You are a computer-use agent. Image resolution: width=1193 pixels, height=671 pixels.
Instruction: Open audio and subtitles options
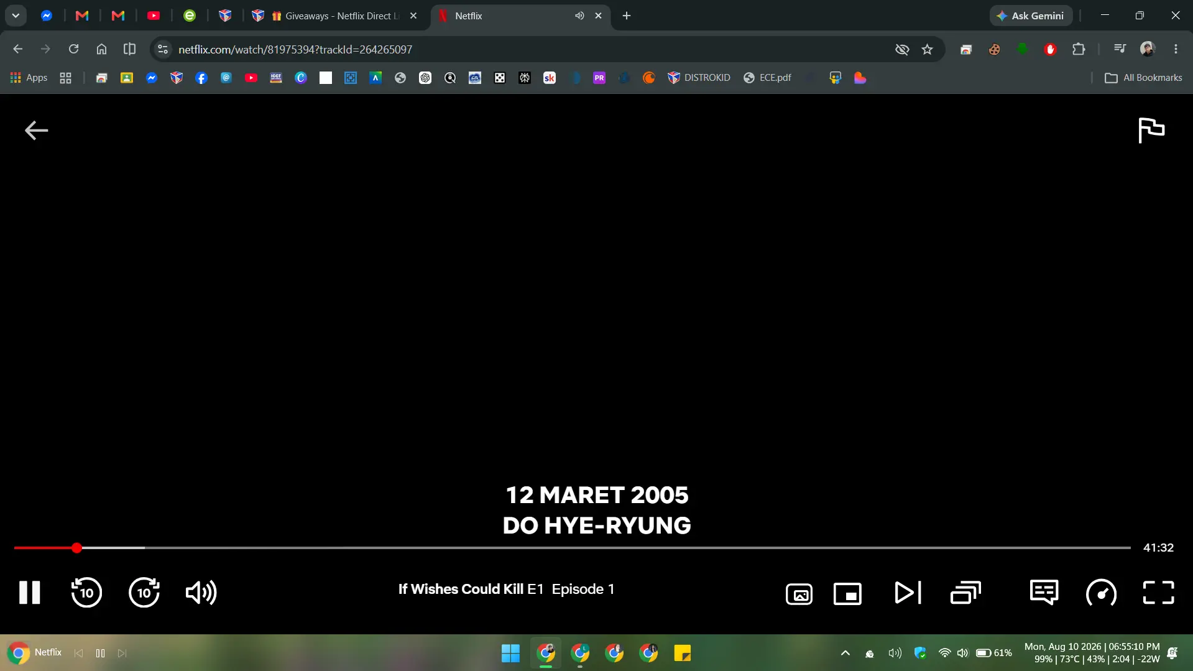[1044, 592]
